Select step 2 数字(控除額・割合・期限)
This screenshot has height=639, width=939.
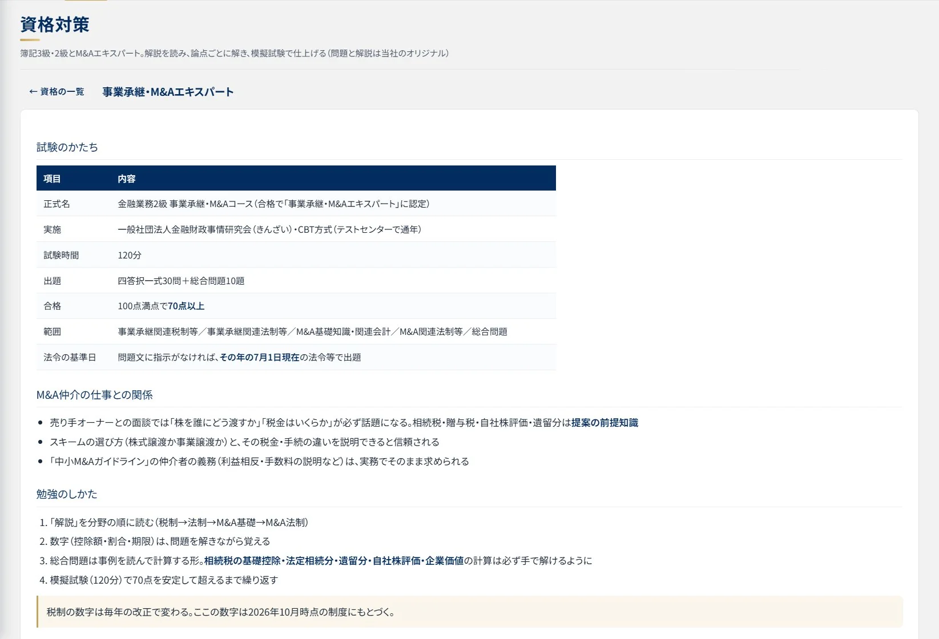160,541
